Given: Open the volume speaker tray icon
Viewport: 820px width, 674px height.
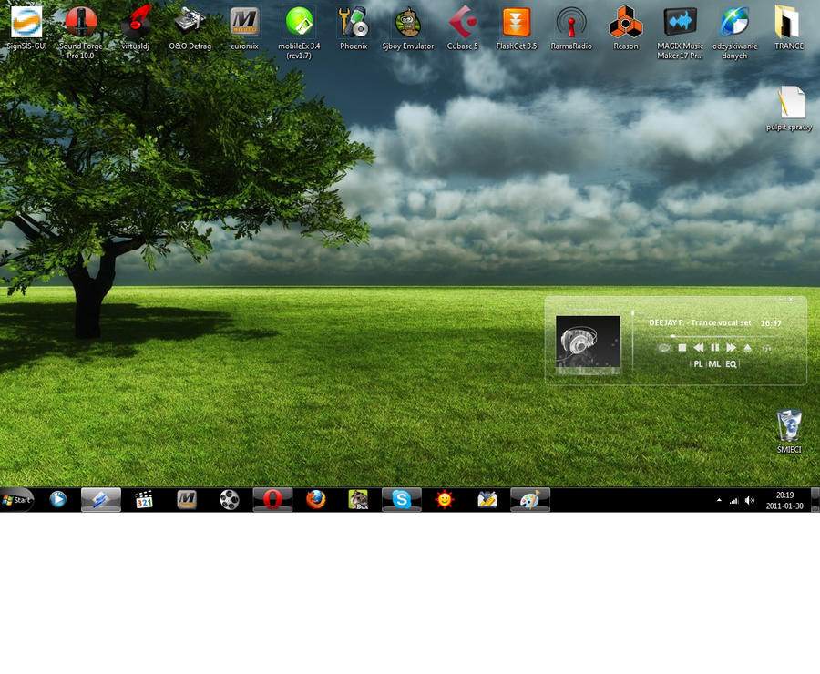Looking at the screenshot, I should click(750, 500).
